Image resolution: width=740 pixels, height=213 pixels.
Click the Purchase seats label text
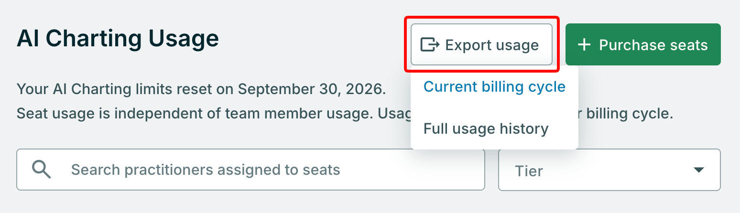653,45
